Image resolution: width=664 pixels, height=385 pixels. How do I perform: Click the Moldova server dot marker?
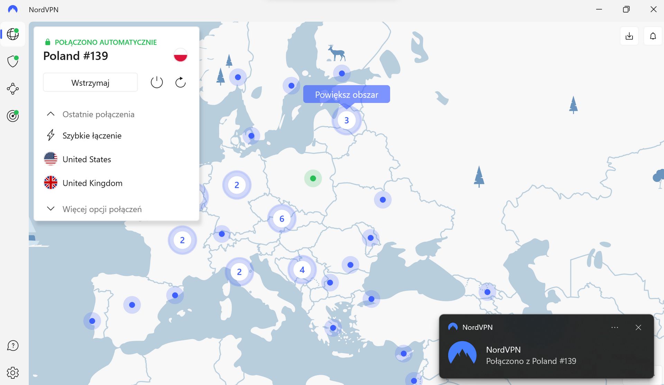tap(371, 238)
